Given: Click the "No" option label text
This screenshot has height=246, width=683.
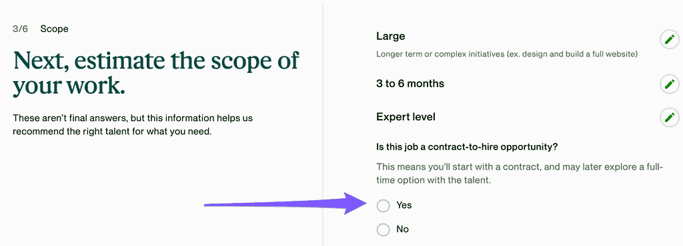Looking at the screenshot, I should pos(402,229).
